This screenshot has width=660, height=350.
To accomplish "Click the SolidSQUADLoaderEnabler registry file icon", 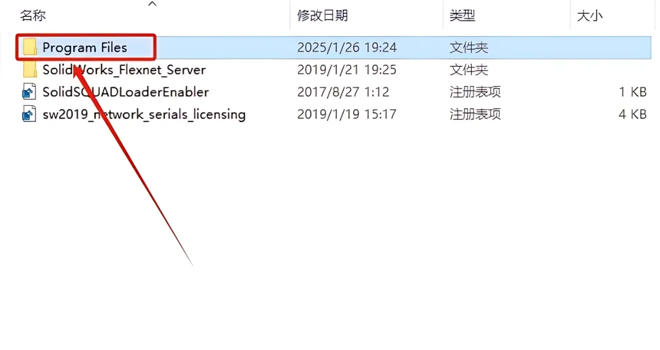I will pos(29,92).
